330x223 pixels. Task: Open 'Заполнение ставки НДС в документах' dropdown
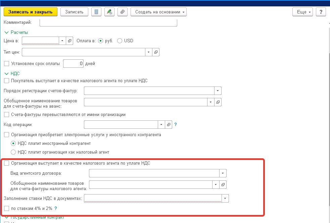225,199
